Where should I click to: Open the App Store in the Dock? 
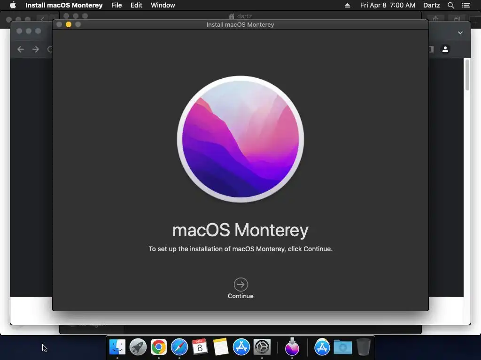pyautogui.click(x=241, y=347)
